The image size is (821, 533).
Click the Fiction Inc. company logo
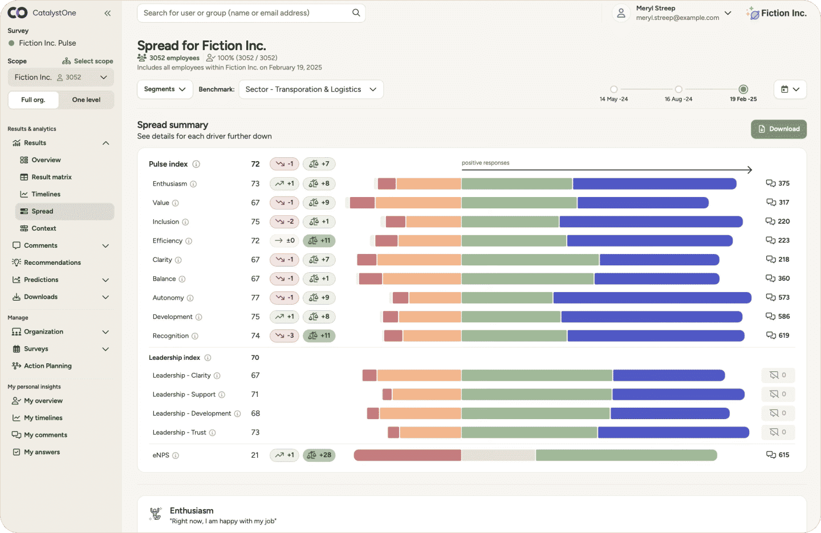pyautogui.click(x=777, y=13)
